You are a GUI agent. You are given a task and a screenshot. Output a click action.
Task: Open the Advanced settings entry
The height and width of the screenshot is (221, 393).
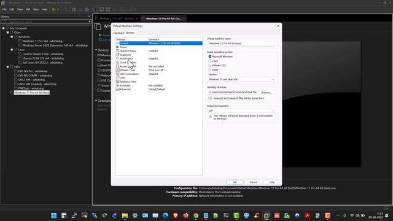point(125,89)
